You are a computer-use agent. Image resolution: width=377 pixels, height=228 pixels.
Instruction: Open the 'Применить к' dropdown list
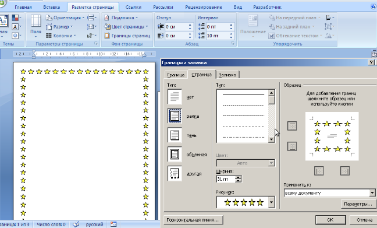(372, 193)
